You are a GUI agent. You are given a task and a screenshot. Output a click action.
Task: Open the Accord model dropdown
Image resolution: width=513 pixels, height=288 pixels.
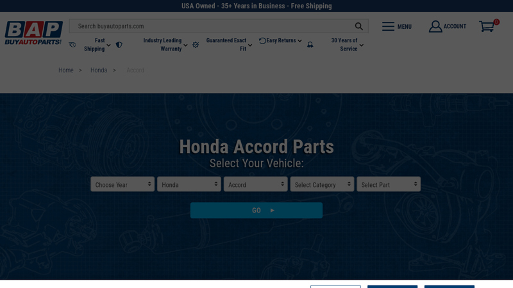[255, 184]
